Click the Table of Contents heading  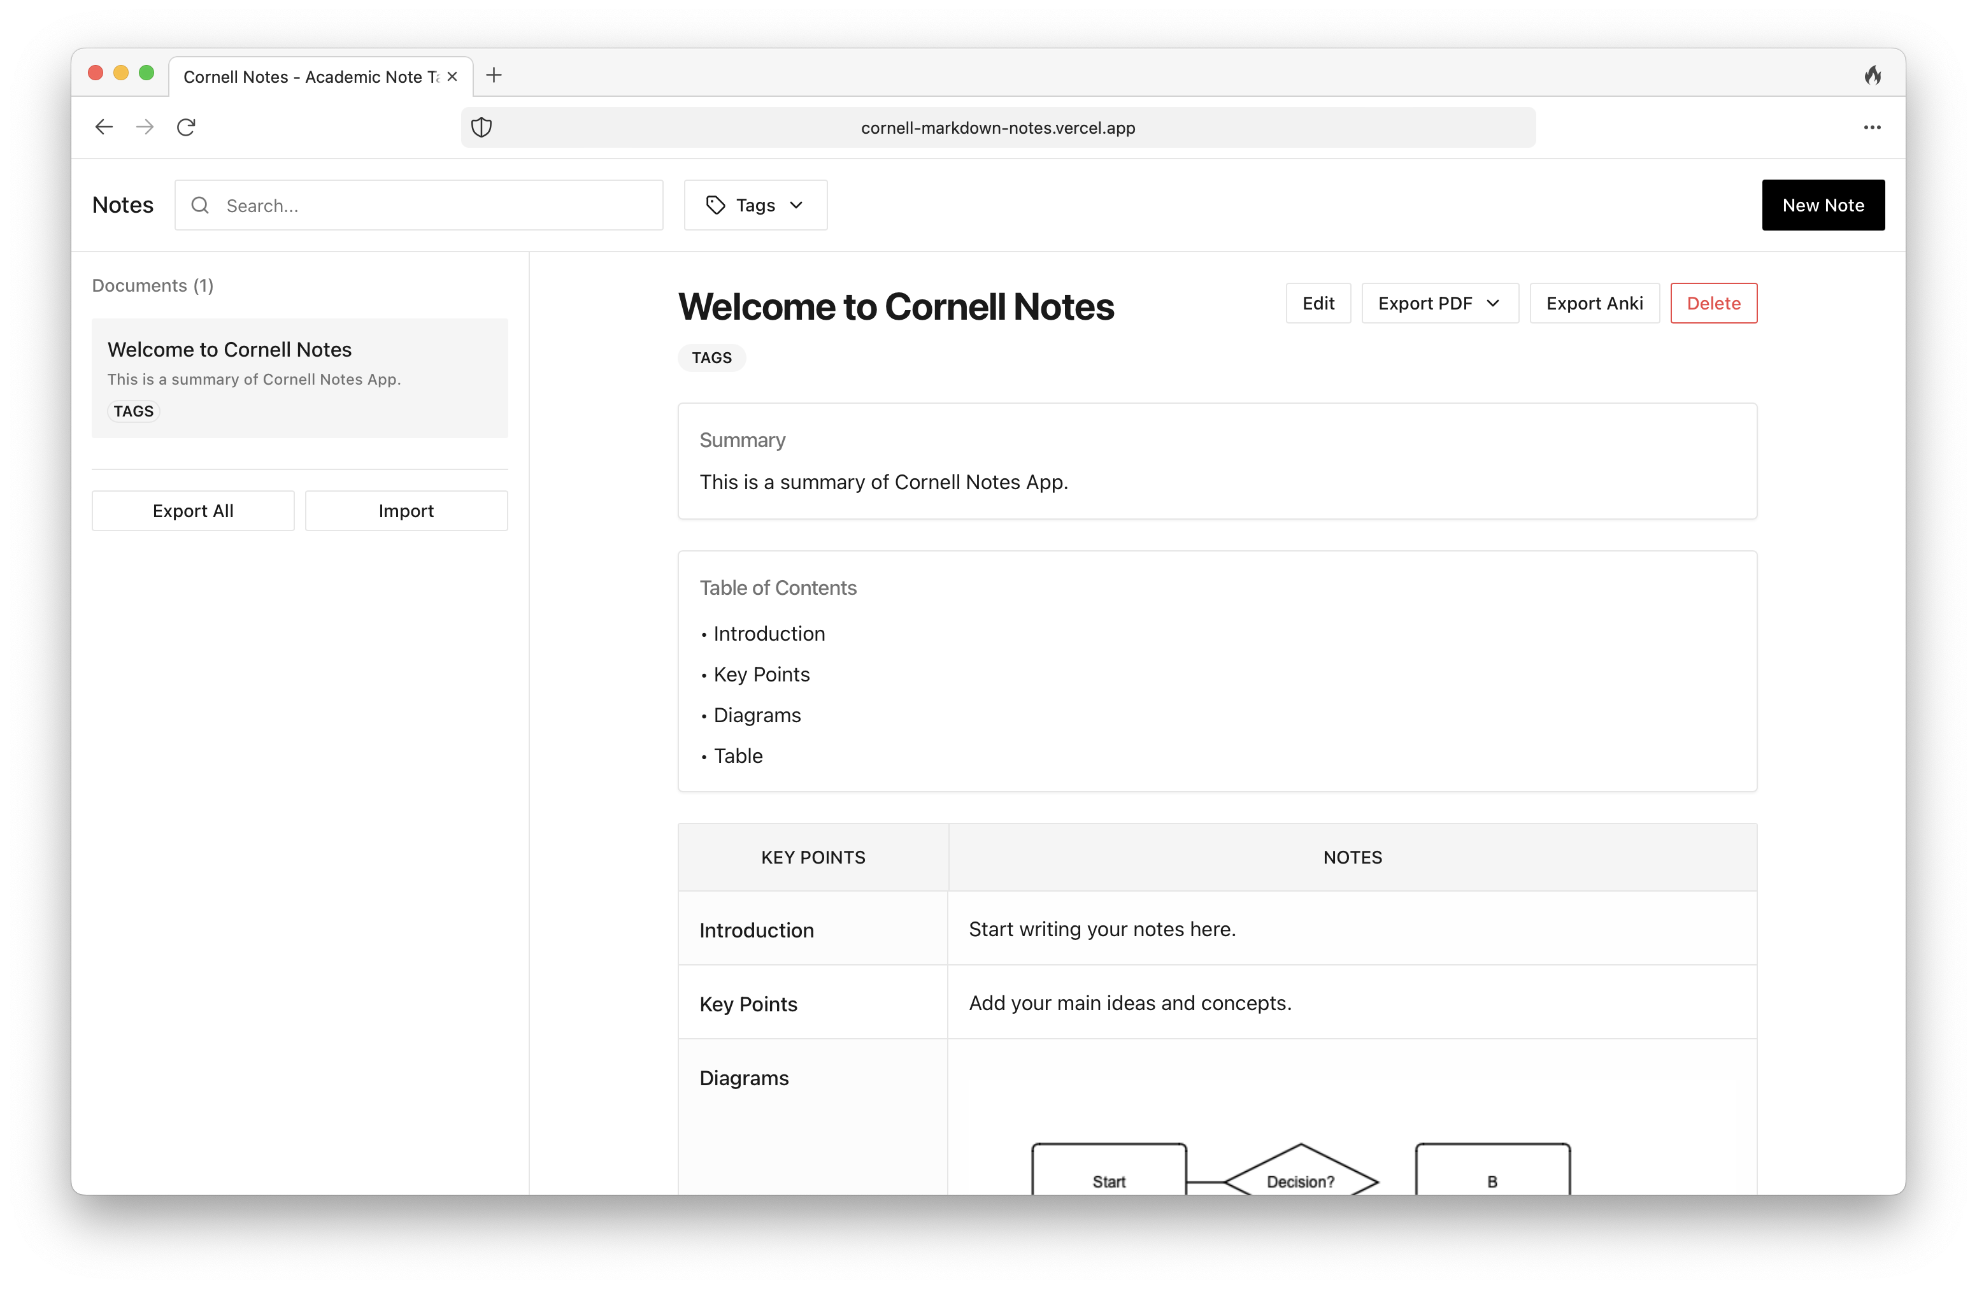coord(778,588)
